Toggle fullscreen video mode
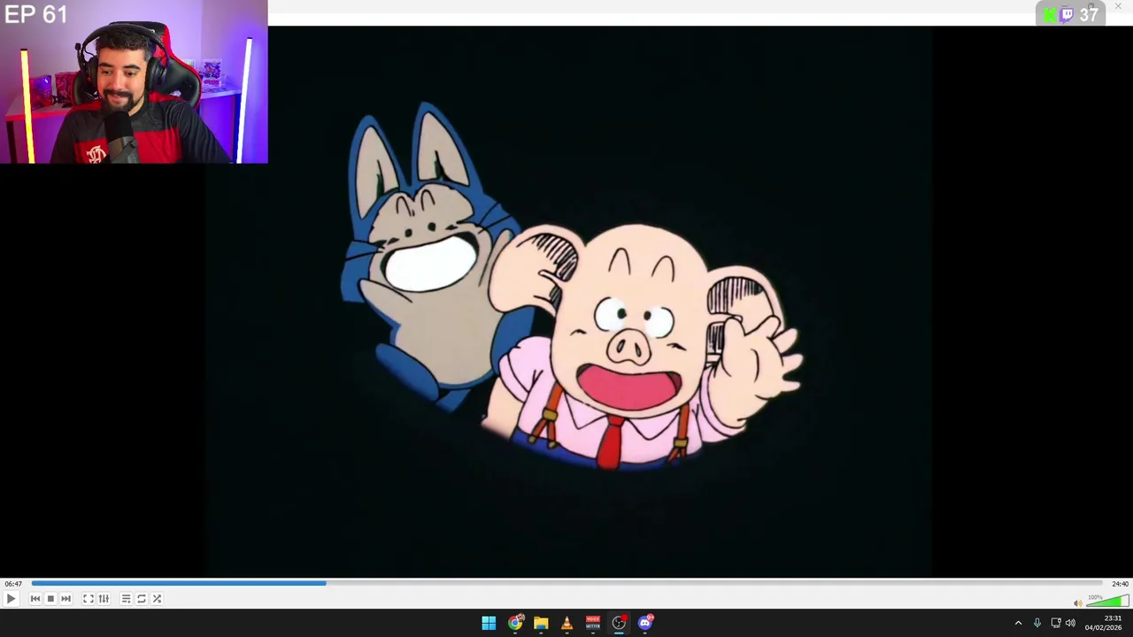The width and height of the screenshot is (1133, 637). [x=89, y=599]
